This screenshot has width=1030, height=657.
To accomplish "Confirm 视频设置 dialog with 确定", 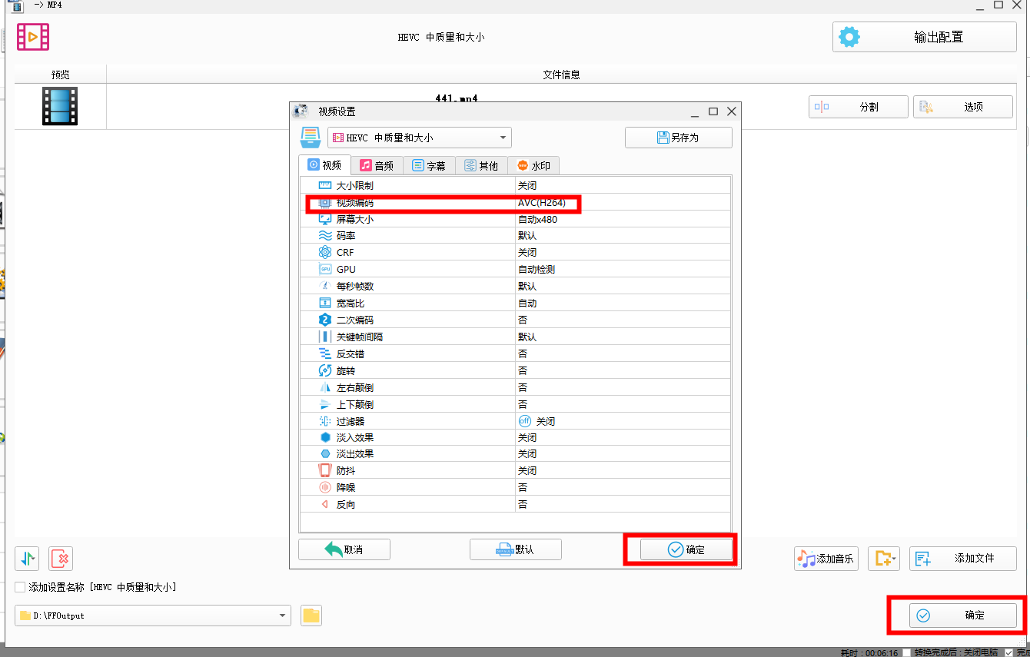I will pyautogui.click(x=686, y=549).
